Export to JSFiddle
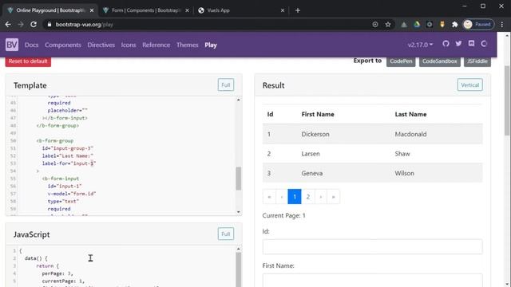 point(477,61)
